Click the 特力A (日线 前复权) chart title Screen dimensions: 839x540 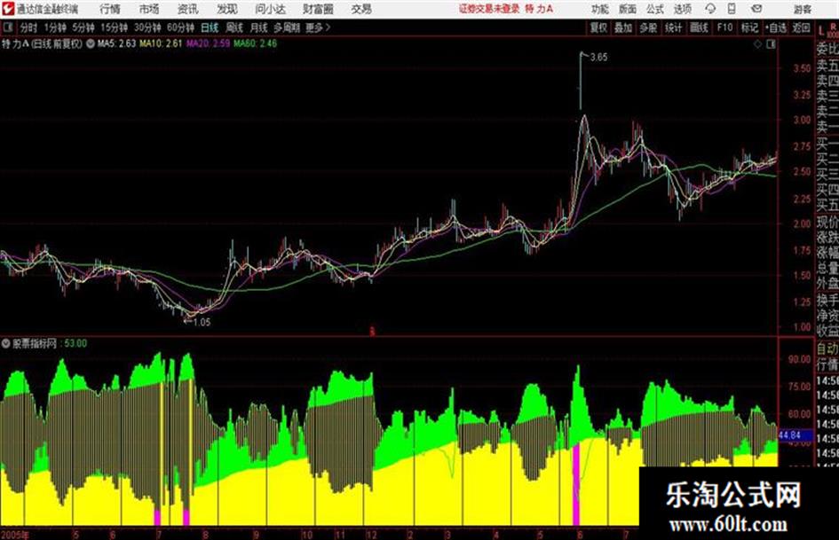point(43,43)
